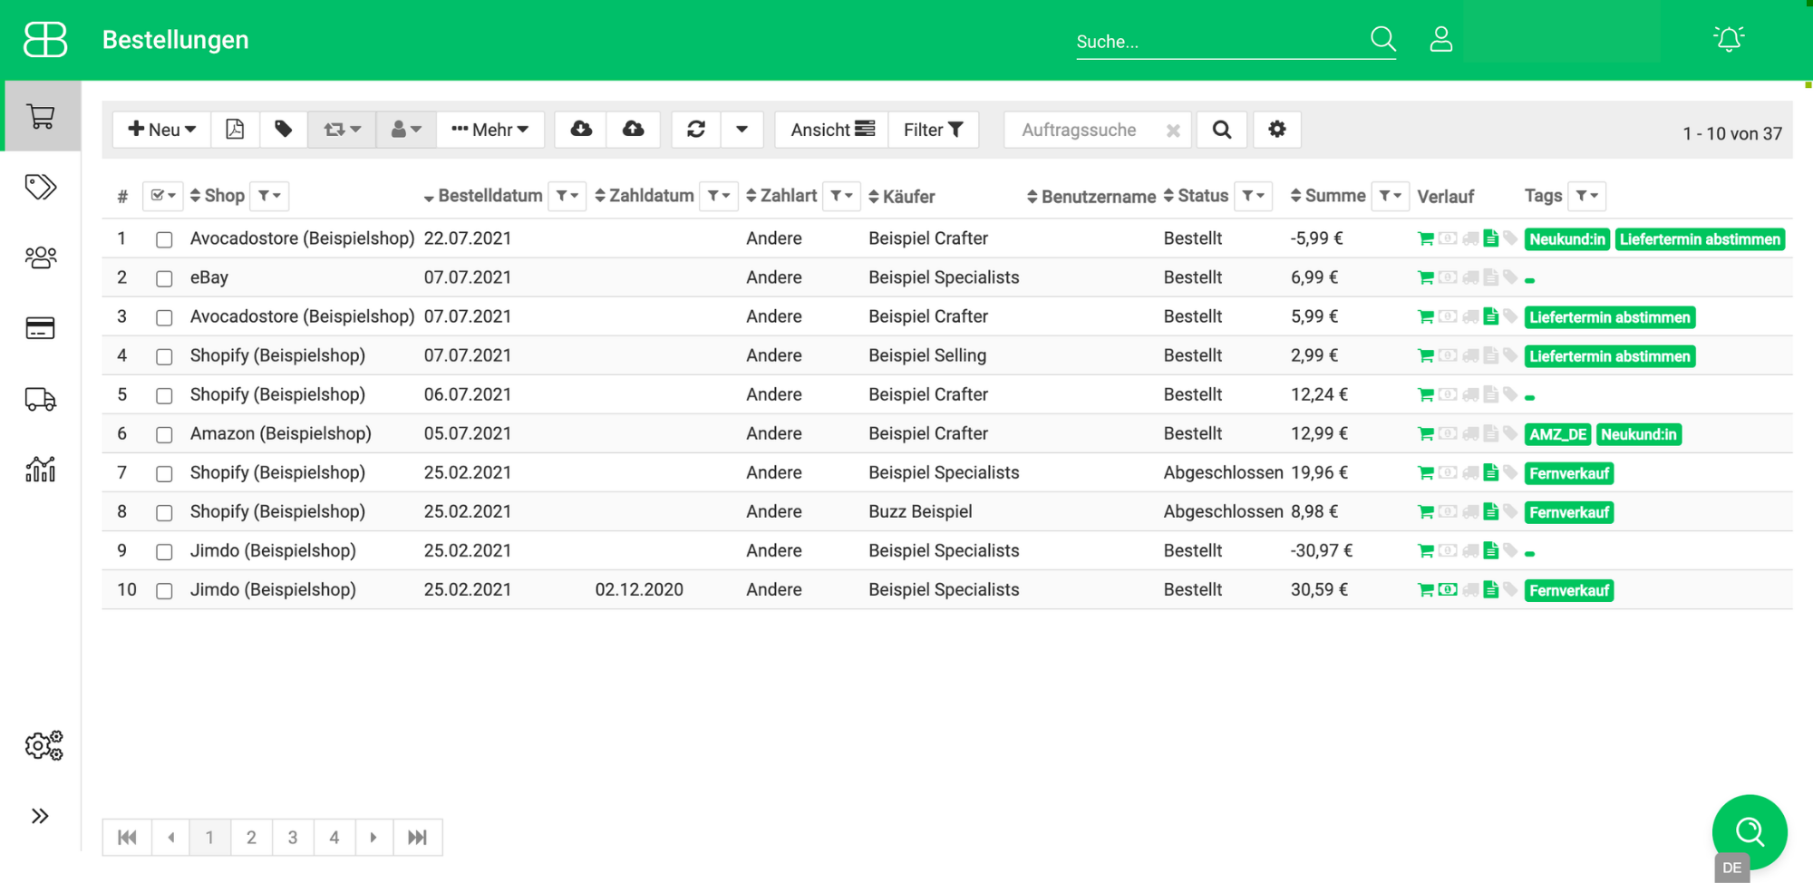Click the truck shipping icon in row 3

1470,316
